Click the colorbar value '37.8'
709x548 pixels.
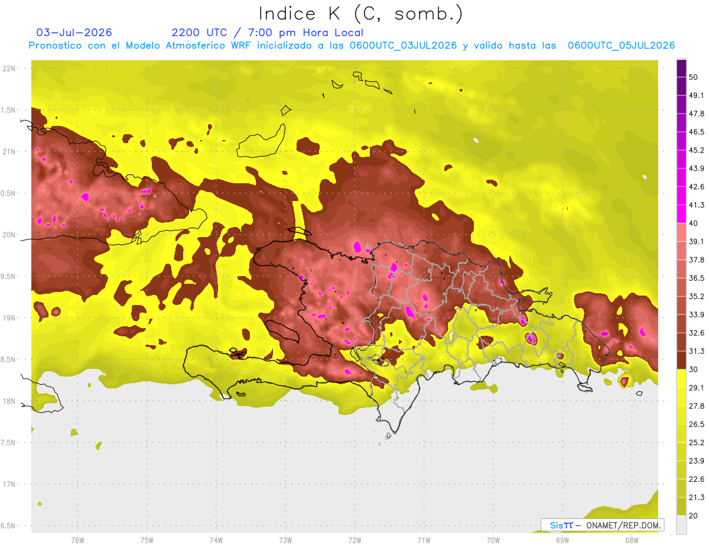[x=697, y=260]
